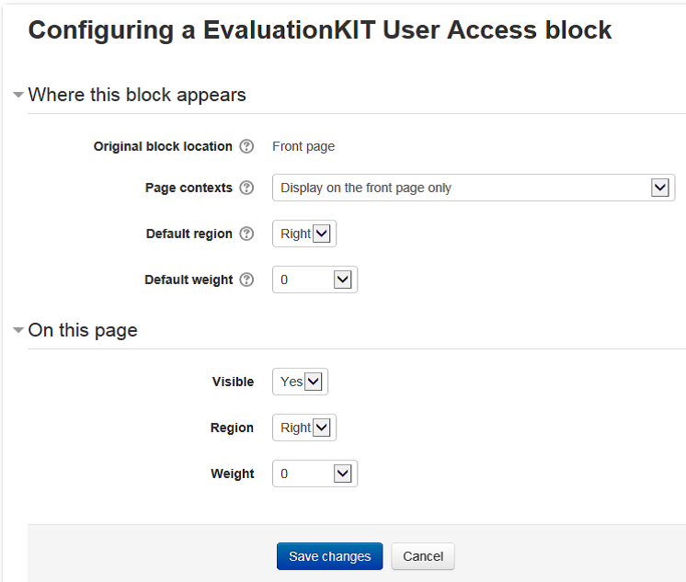Open the Default region dropdown
This screenshot has height=582, width=686.
[304, 234]
